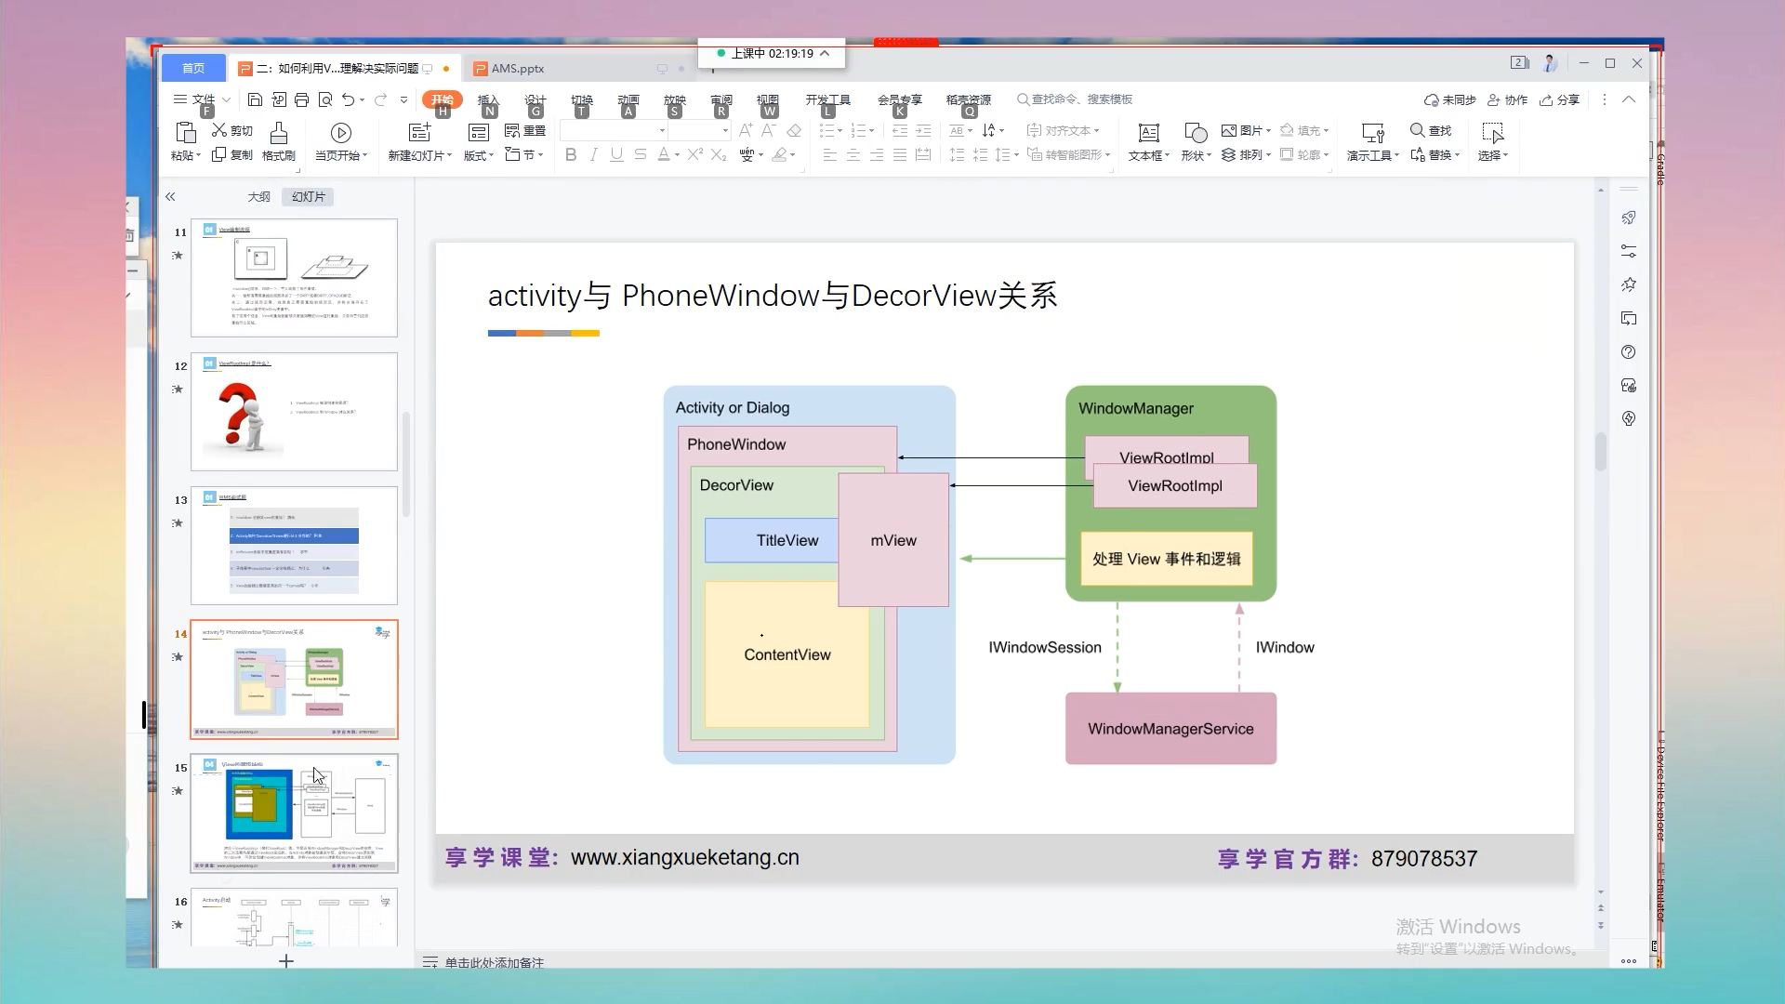The image size is (1785, 1004).
Task: Click the Print icon in quick toolbar
Action: pos(301,99)
